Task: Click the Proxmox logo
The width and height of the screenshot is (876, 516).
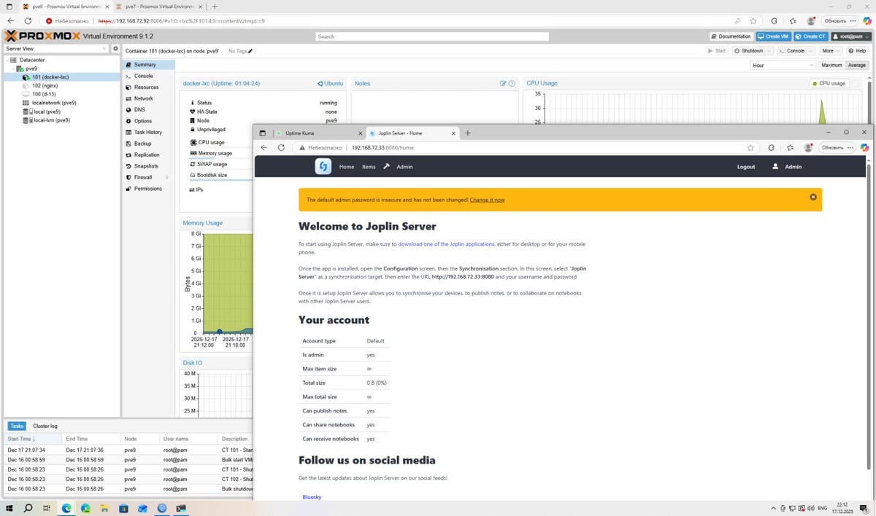Action: click(42, 36)
